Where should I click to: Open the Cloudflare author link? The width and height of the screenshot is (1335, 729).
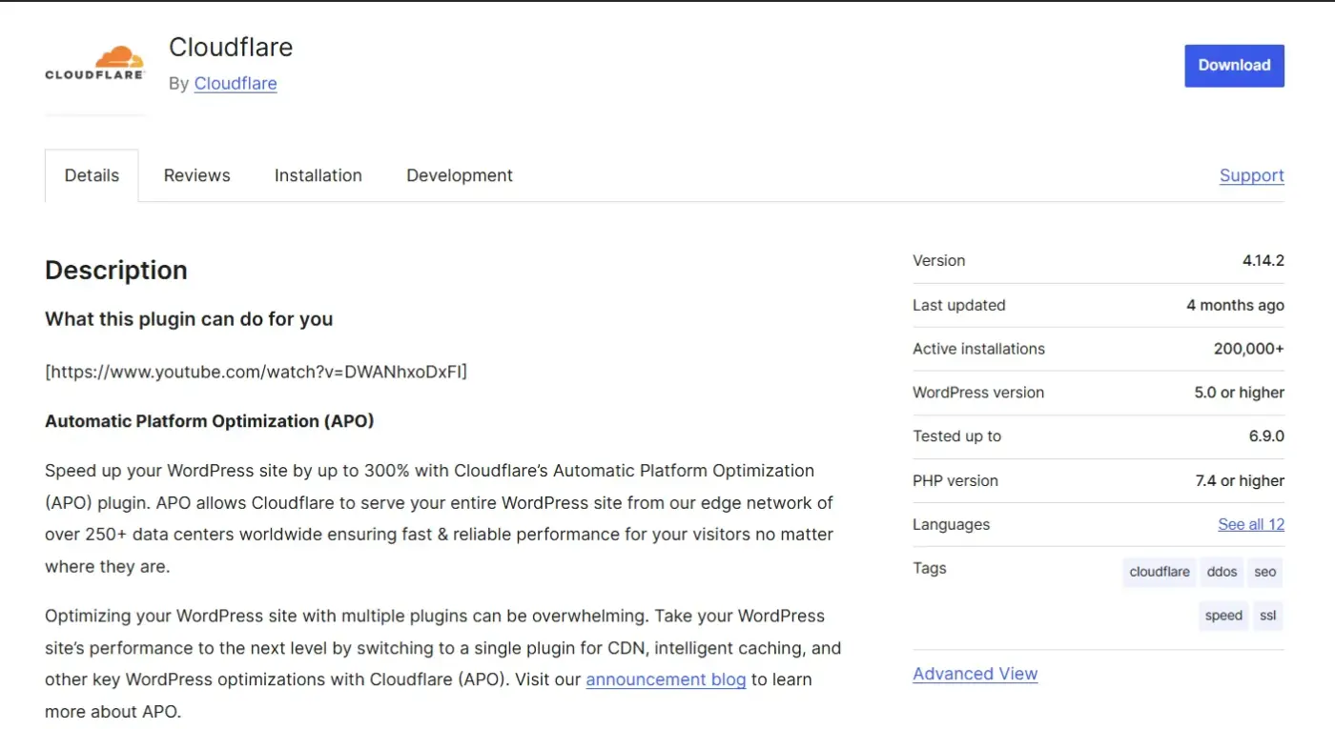pos(236,84)
